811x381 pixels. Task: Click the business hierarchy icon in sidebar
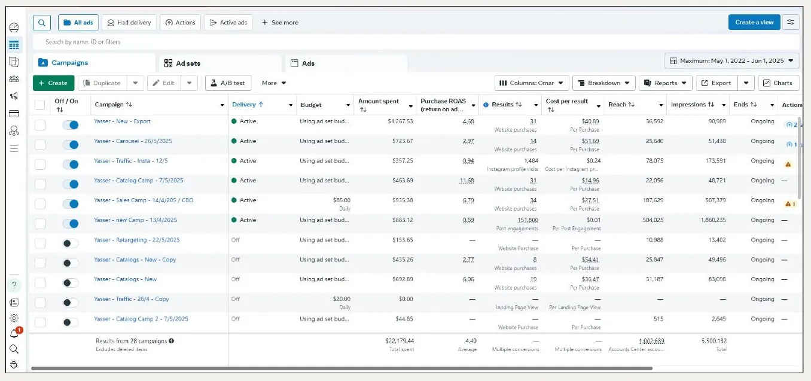click(x=14, y=130)
